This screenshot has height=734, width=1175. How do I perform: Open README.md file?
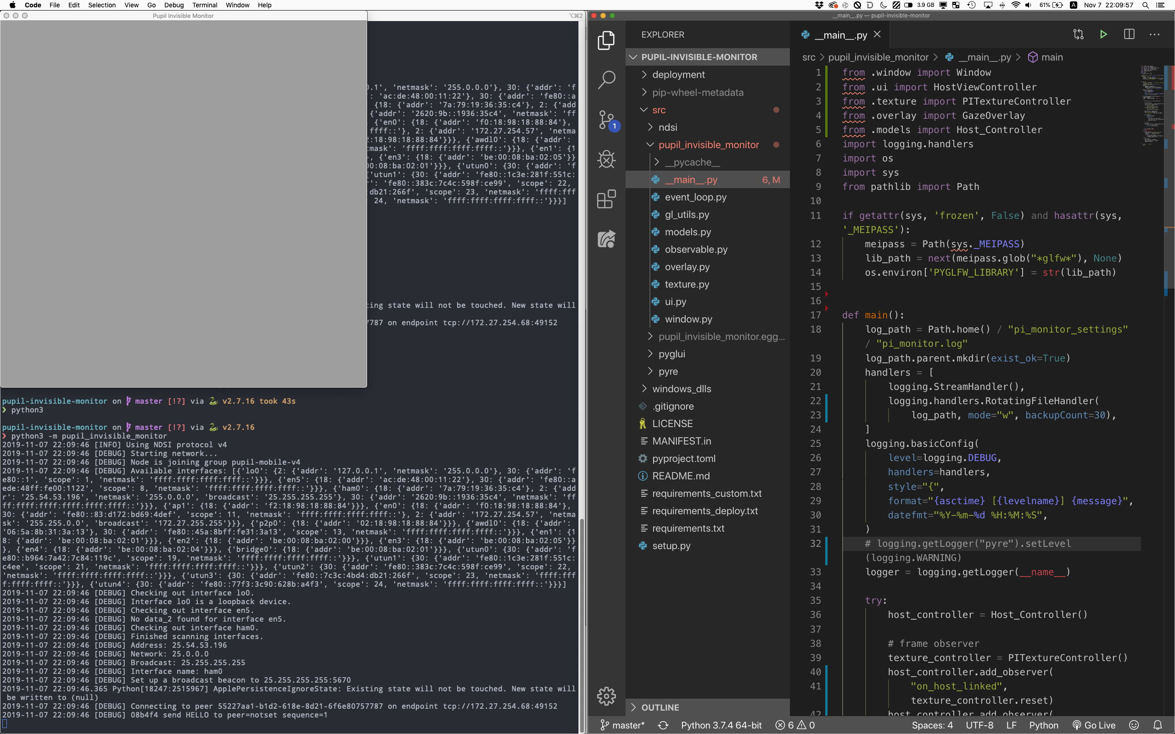(x=707, y=476)
